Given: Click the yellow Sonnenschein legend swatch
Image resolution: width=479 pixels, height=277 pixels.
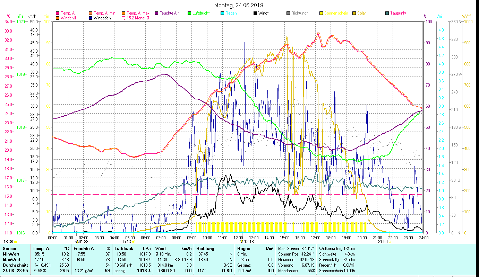Looking at the screenshot, I should coord(321,13).
